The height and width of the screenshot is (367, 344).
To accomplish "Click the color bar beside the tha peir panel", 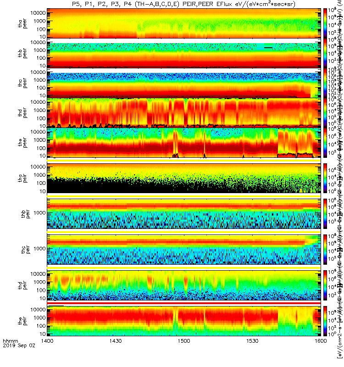I will [x=325, y=178].
